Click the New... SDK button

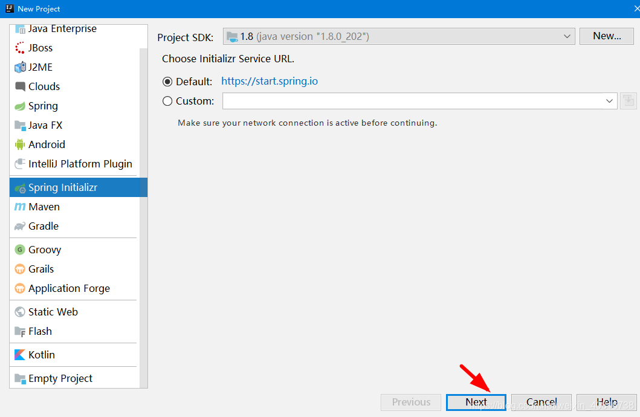pos(607,36)
